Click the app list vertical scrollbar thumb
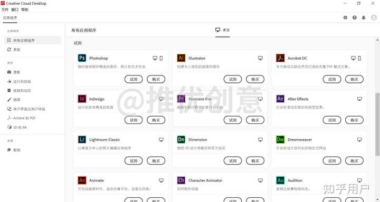This screenshot has width=380, height=202. click(377, 124)
